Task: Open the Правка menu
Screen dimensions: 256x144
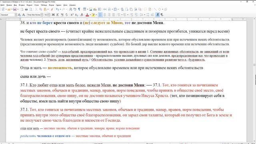Action: click(9, 5)
